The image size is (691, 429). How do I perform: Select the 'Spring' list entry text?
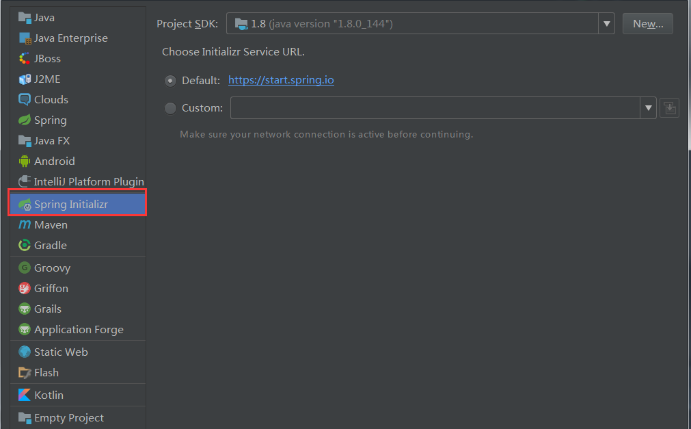(51, 120)
